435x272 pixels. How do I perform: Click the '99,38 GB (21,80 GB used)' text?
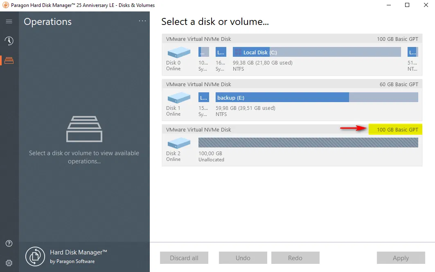(262, 62)
